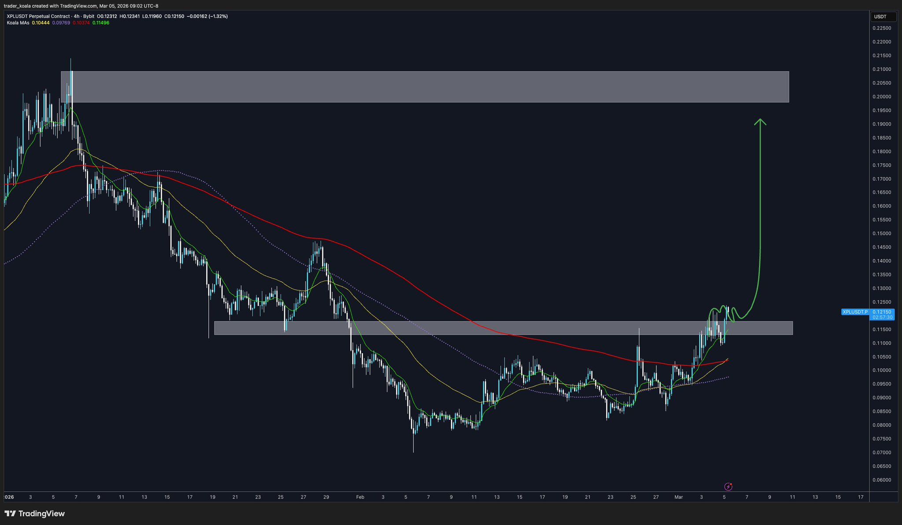
Task: Click the green MA value 0.11496
Action: click(x=101, y=23)
